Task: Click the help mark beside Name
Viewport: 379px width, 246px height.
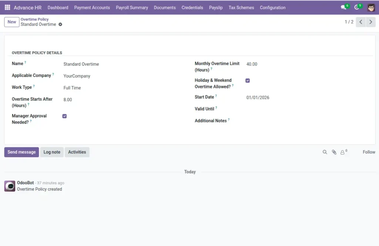Action: (25, 63)
